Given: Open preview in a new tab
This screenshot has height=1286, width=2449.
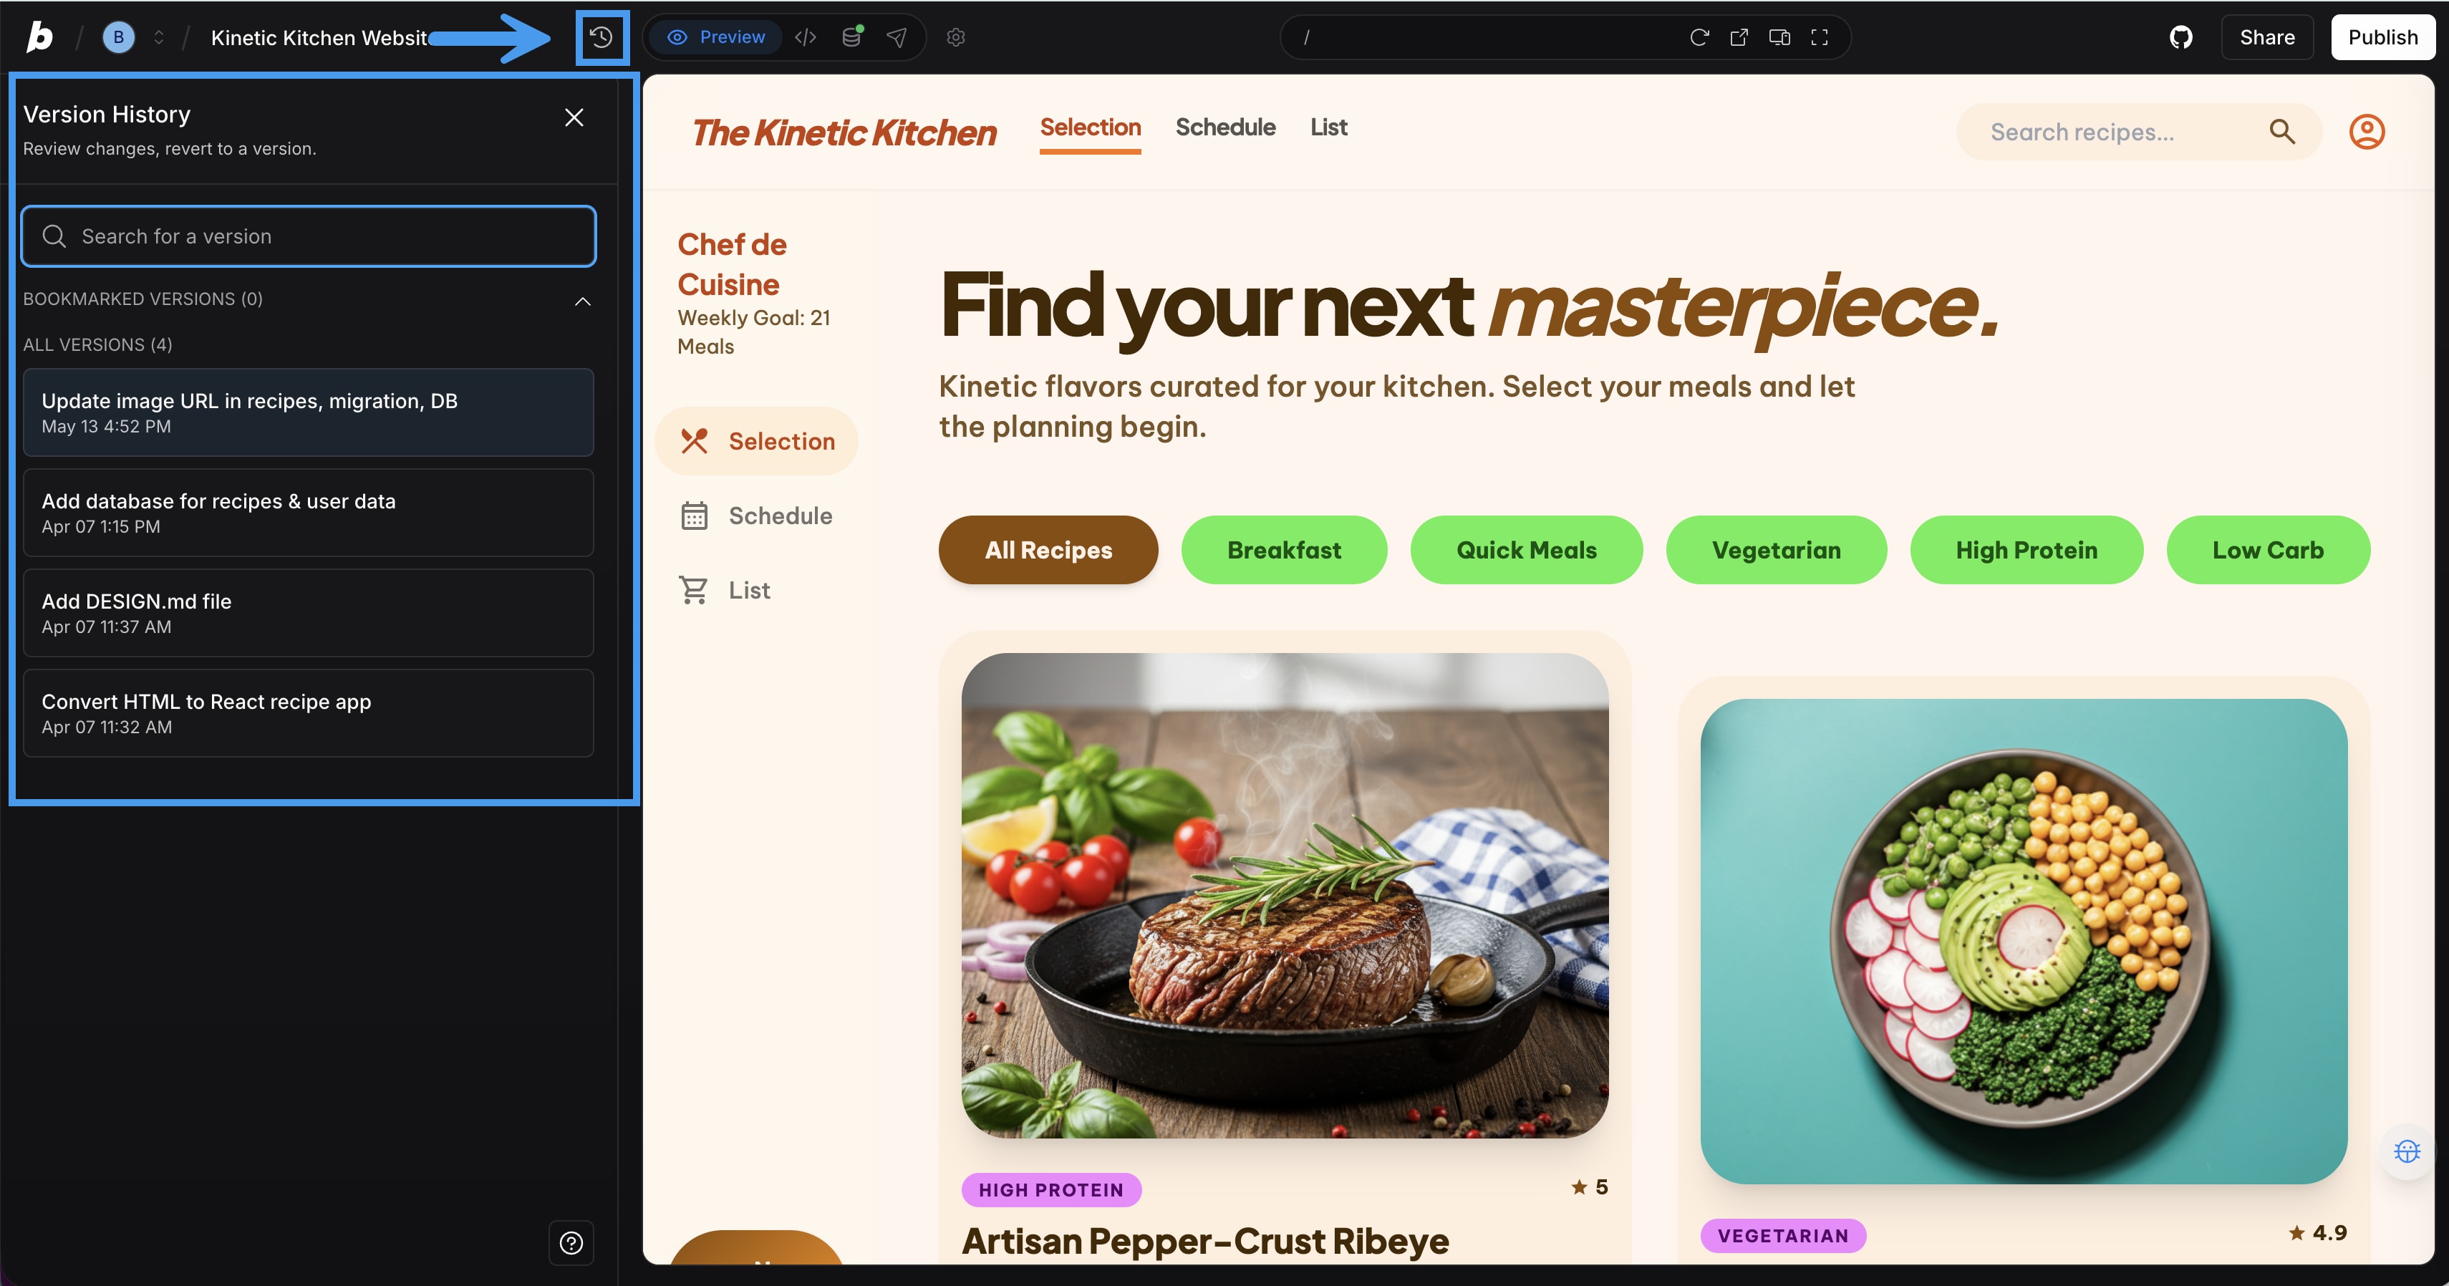Looking at the screenshot, I should coord(1740,37).
